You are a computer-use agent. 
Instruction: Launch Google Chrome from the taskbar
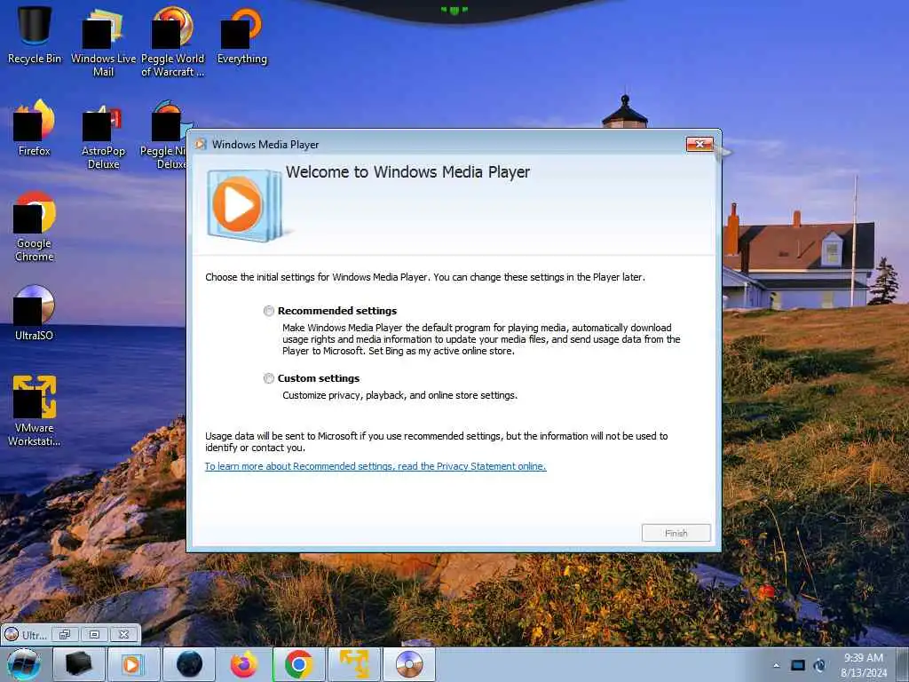coord(299,664)
